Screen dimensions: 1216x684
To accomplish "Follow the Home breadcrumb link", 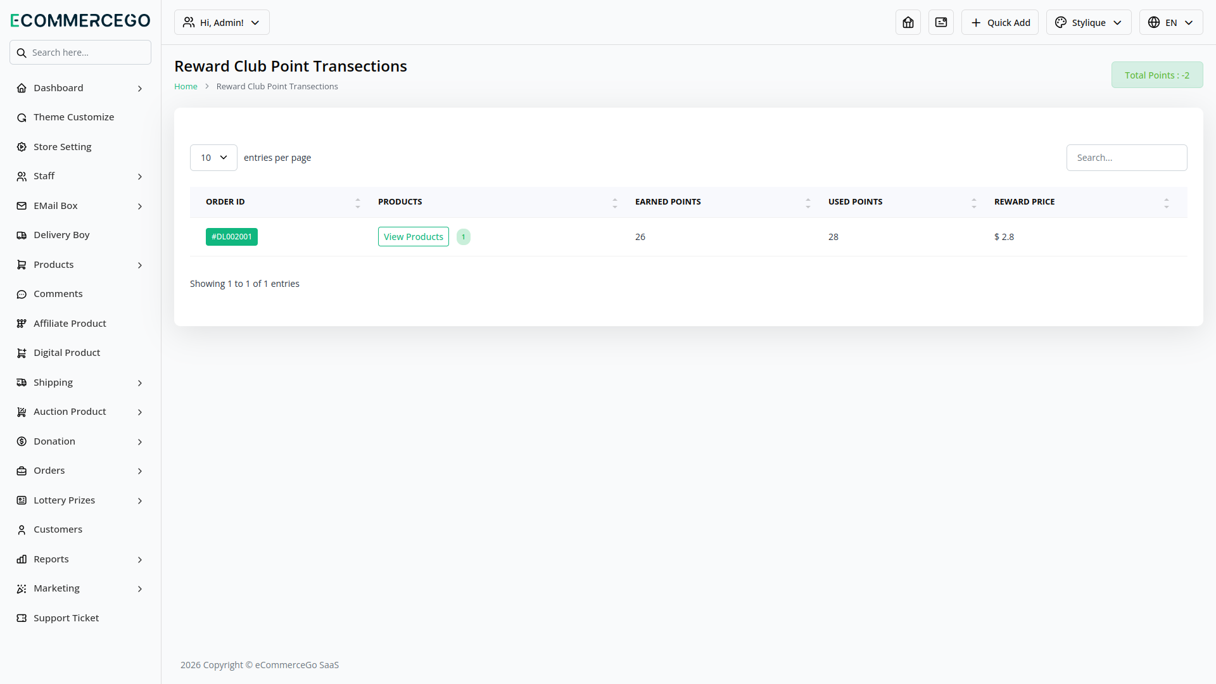I will pyautogui.click(x=186, y=87).
